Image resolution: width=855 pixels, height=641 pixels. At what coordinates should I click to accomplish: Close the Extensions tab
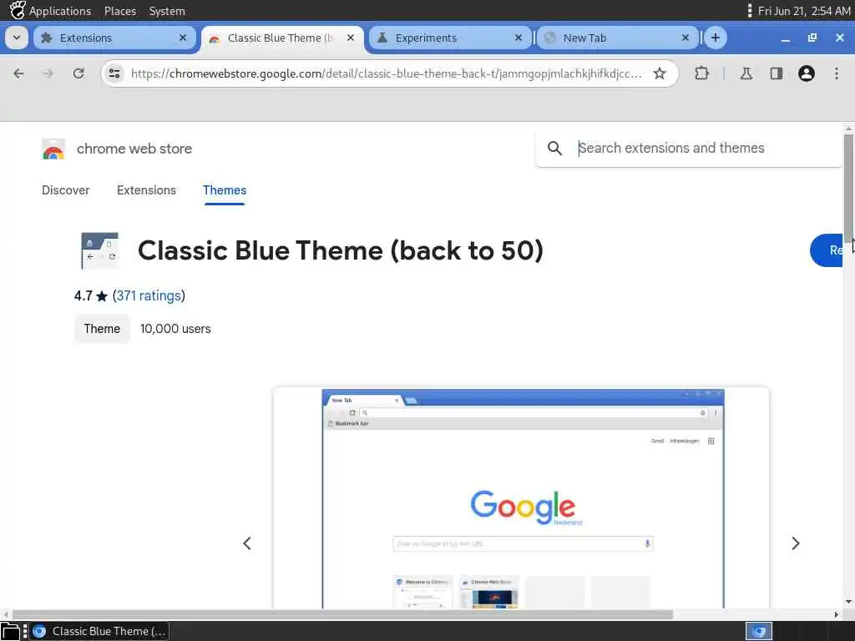(183, 38)
